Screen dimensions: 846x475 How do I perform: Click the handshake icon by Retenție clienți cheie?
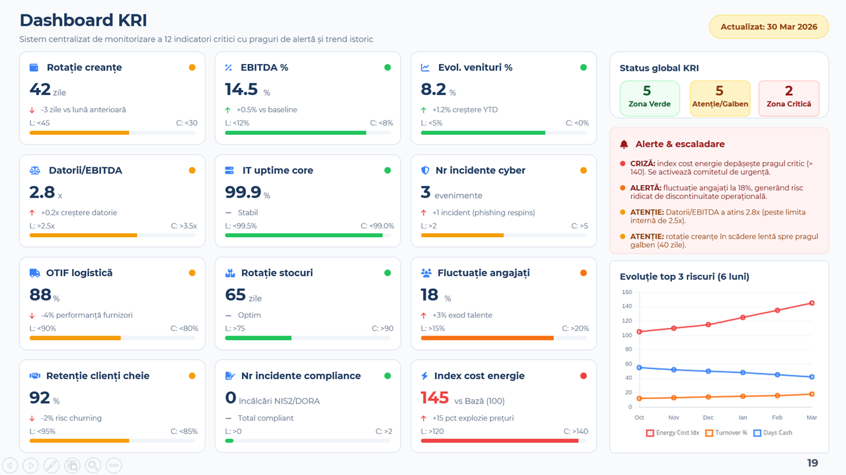35,376
